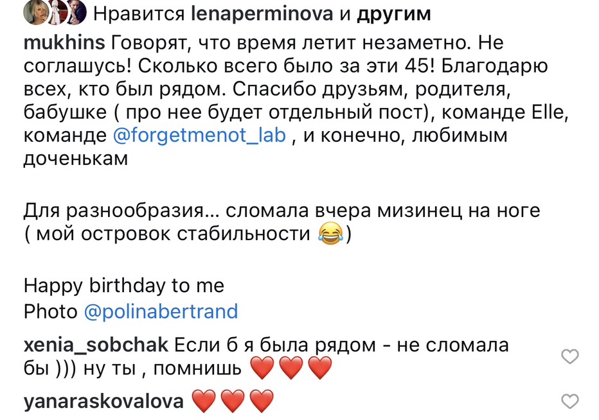Tap the second liker avatar thumbnail
The image size is (599, 420).
click(x=57, y=13)
